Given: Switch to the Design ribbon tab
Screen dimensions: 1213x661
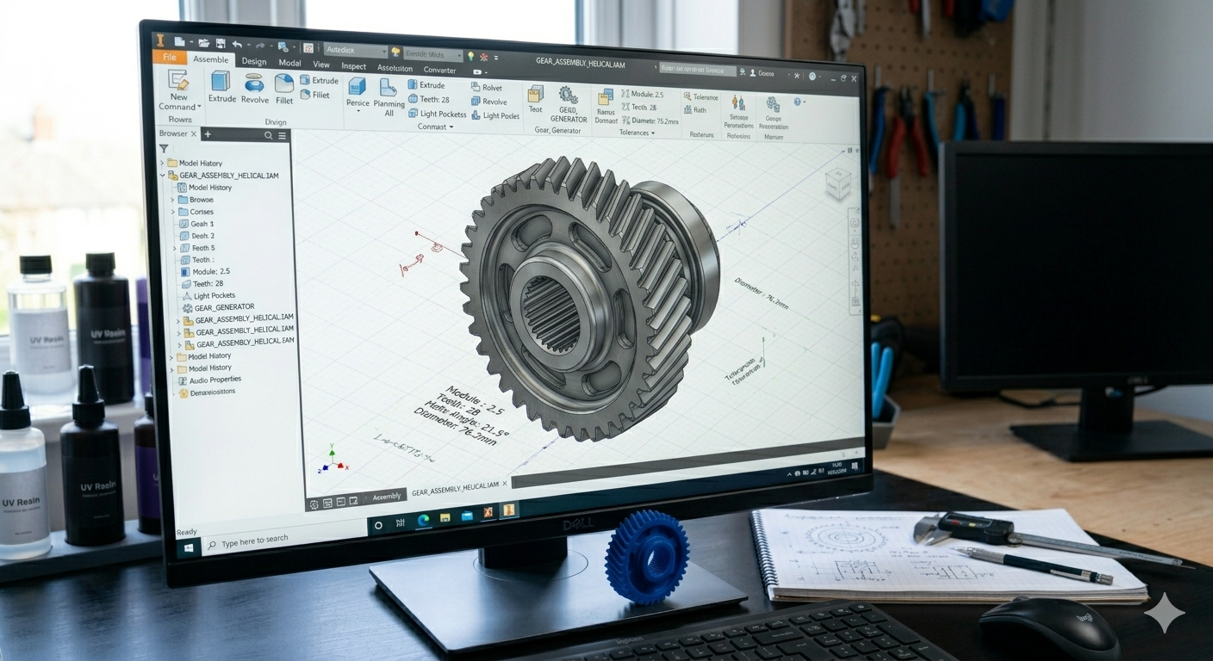Looking at the screenshot, I should click(x=253, y=62).
